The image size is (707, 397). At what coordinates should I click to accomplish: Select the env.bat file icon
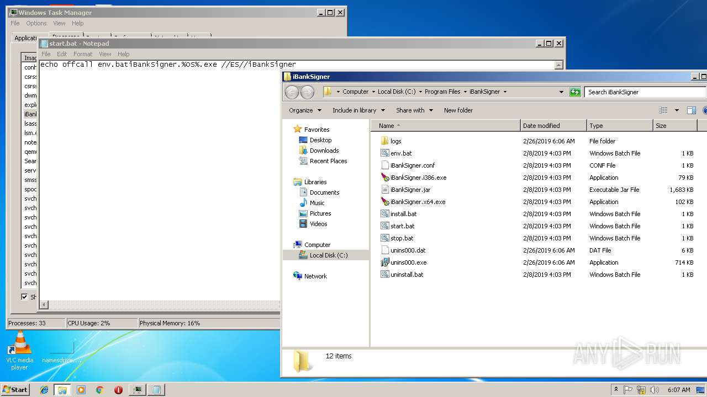[385, 153]
